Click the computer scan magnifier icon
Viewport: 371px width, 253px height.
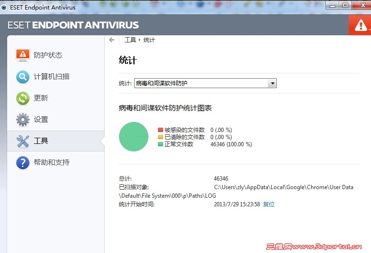point(23,77)
